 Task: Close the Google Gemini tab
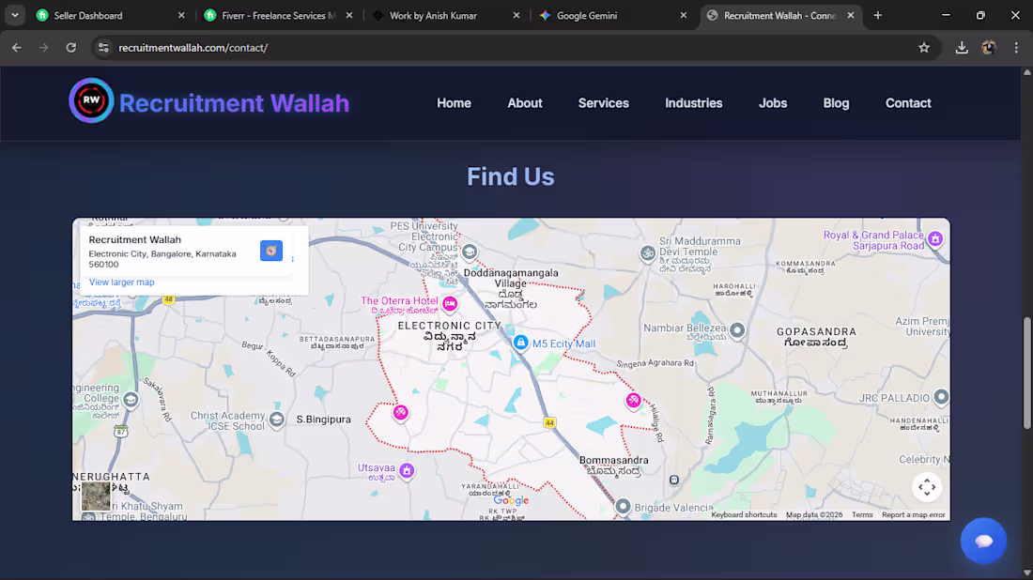[x=683, y=15]
